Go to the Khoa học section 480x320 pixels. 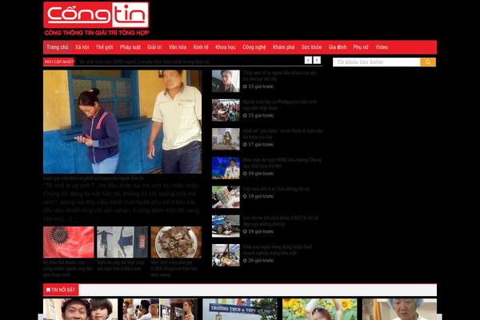pyautogui.click(x=226, y=47)
